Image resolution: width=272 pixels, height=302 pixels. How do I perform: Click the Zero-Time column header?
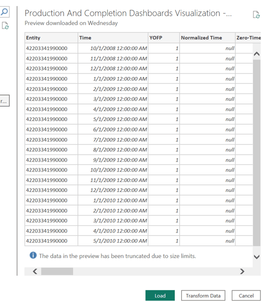pos(248,38)
